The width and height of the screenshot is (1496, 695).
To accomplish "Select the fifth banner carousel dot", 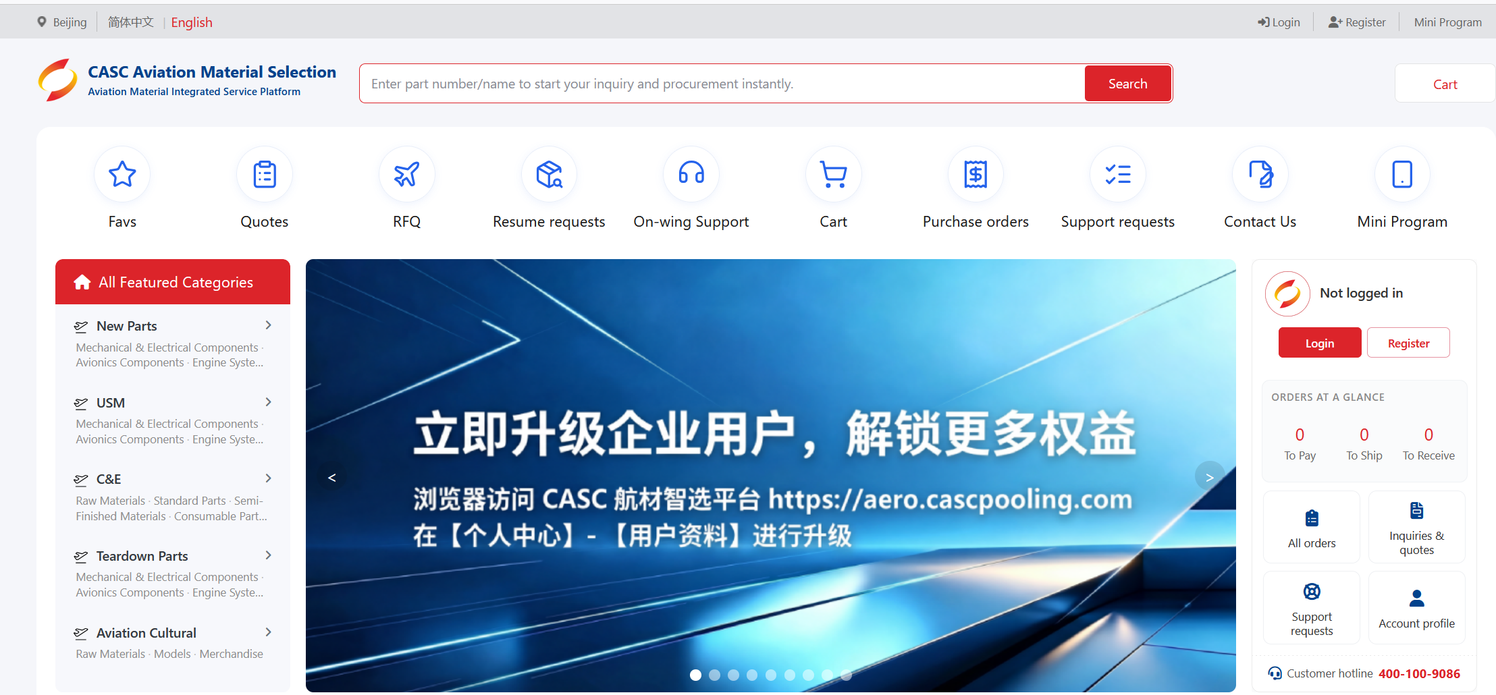I will pyautogui.click(x=771, y=675).
